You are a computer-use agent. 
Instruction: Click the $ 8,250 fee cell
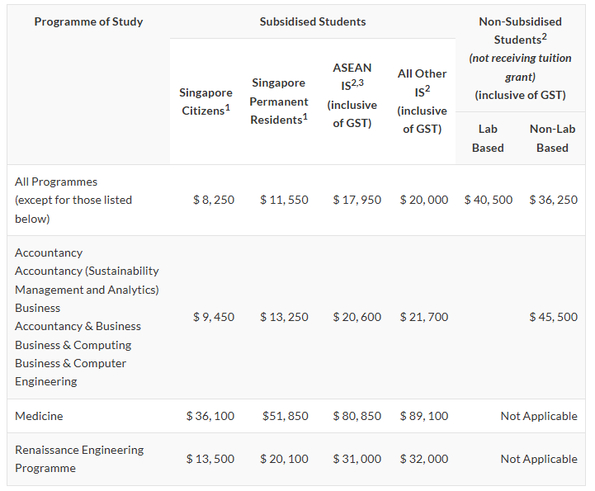click(x=214, y=200)
